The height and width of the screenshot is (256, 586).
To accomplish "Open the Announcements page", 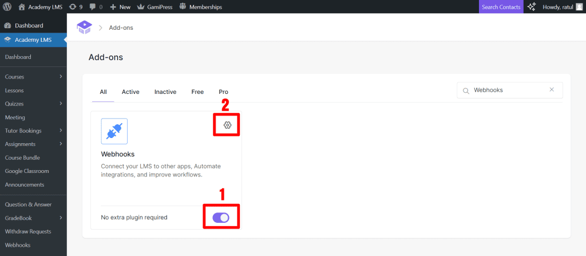I will point(24,184).
